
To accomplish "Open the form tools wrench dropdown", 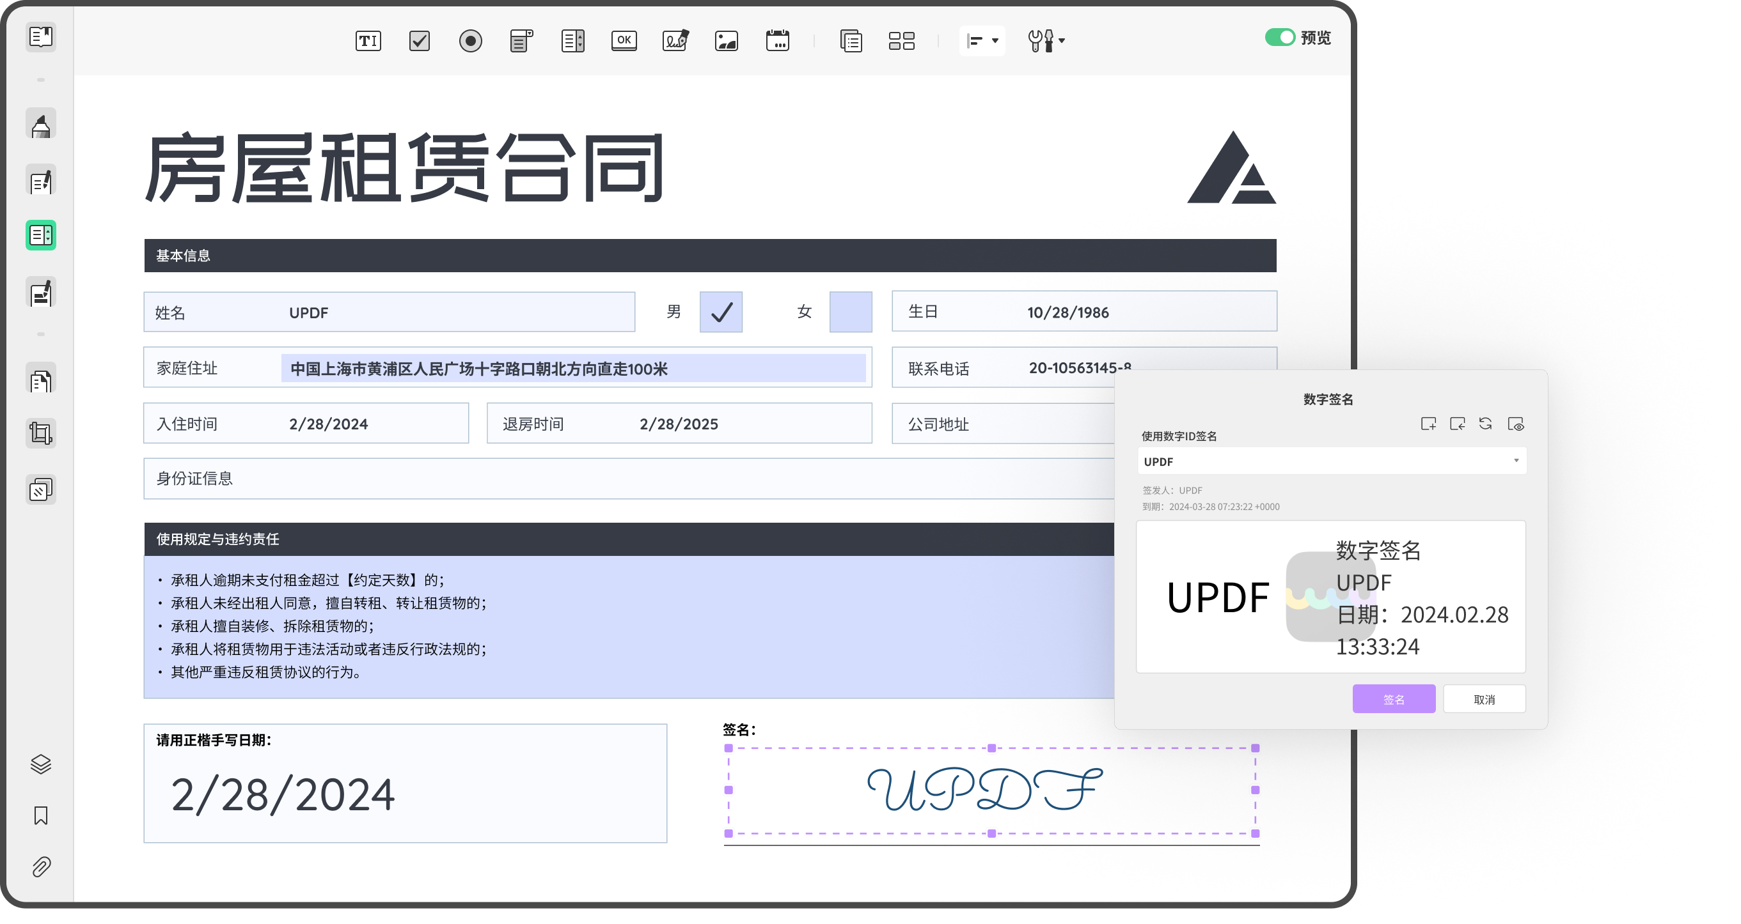I will [x=1046, y=40].
